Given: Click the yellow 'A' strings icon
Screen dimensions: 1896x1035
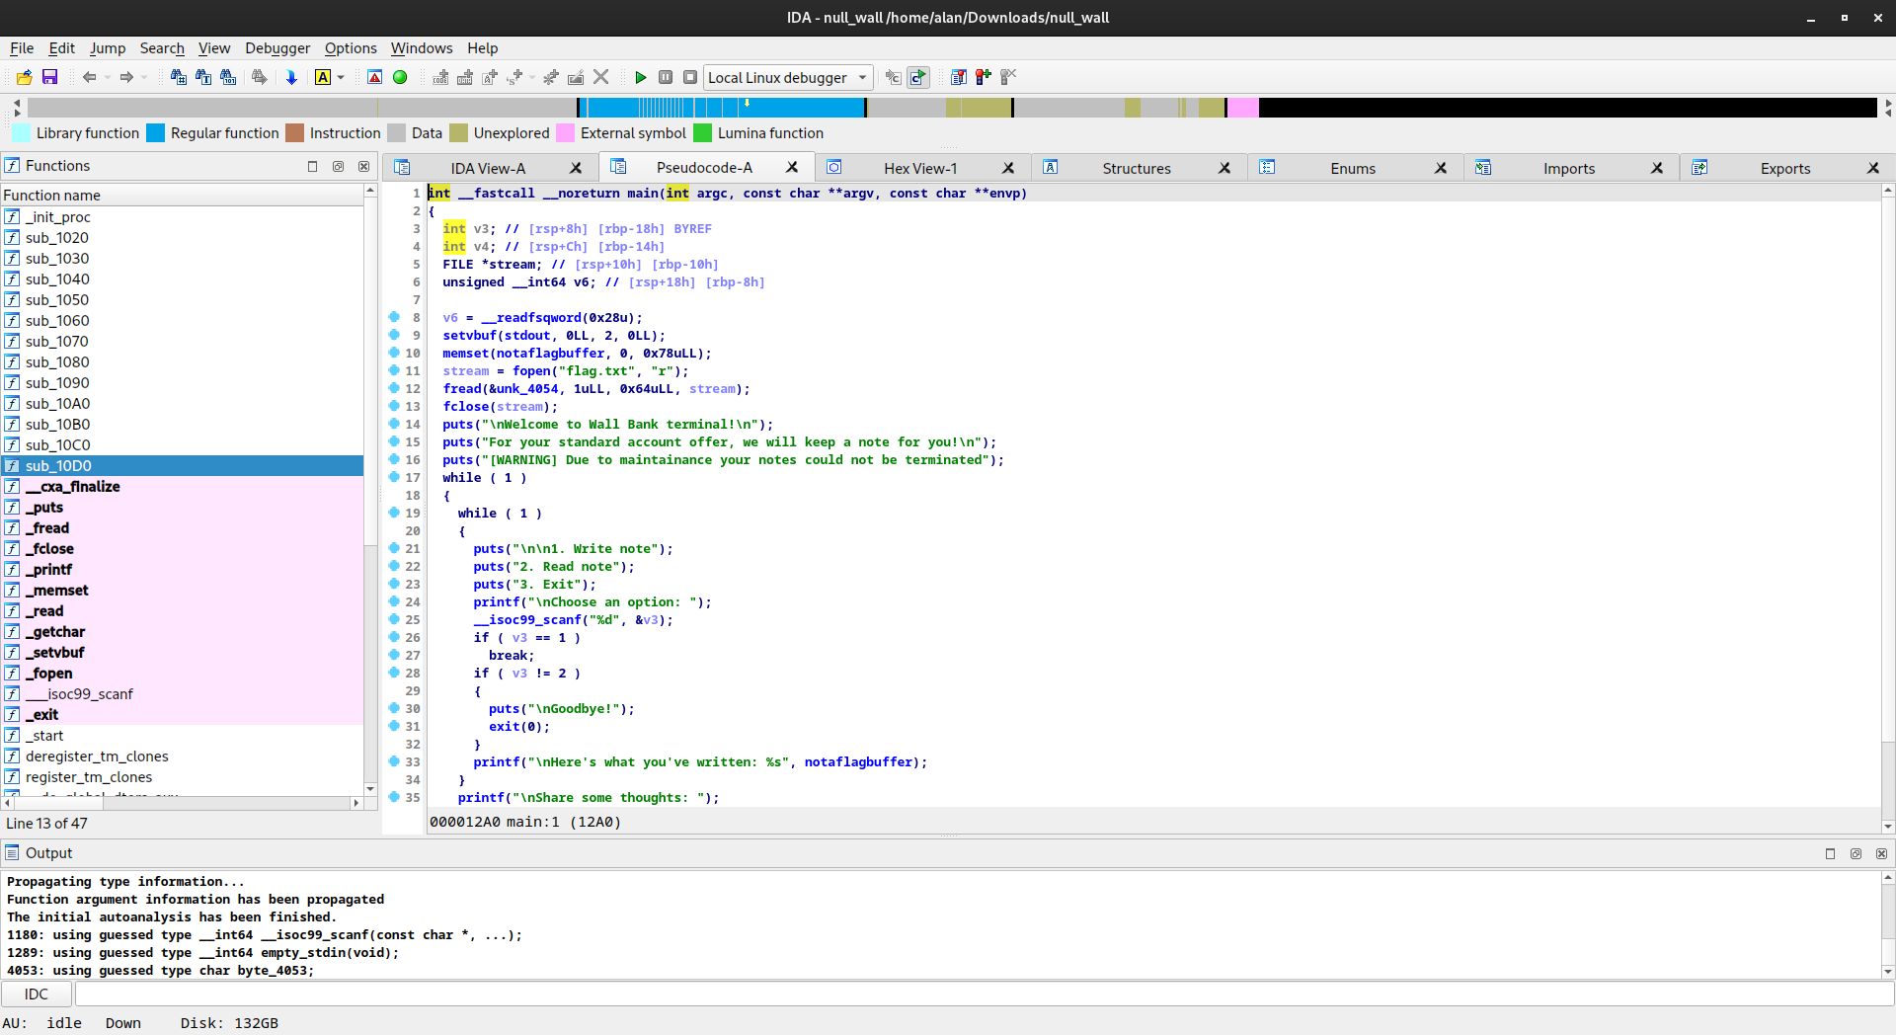Looking at the screenshot, I should 323,77.
